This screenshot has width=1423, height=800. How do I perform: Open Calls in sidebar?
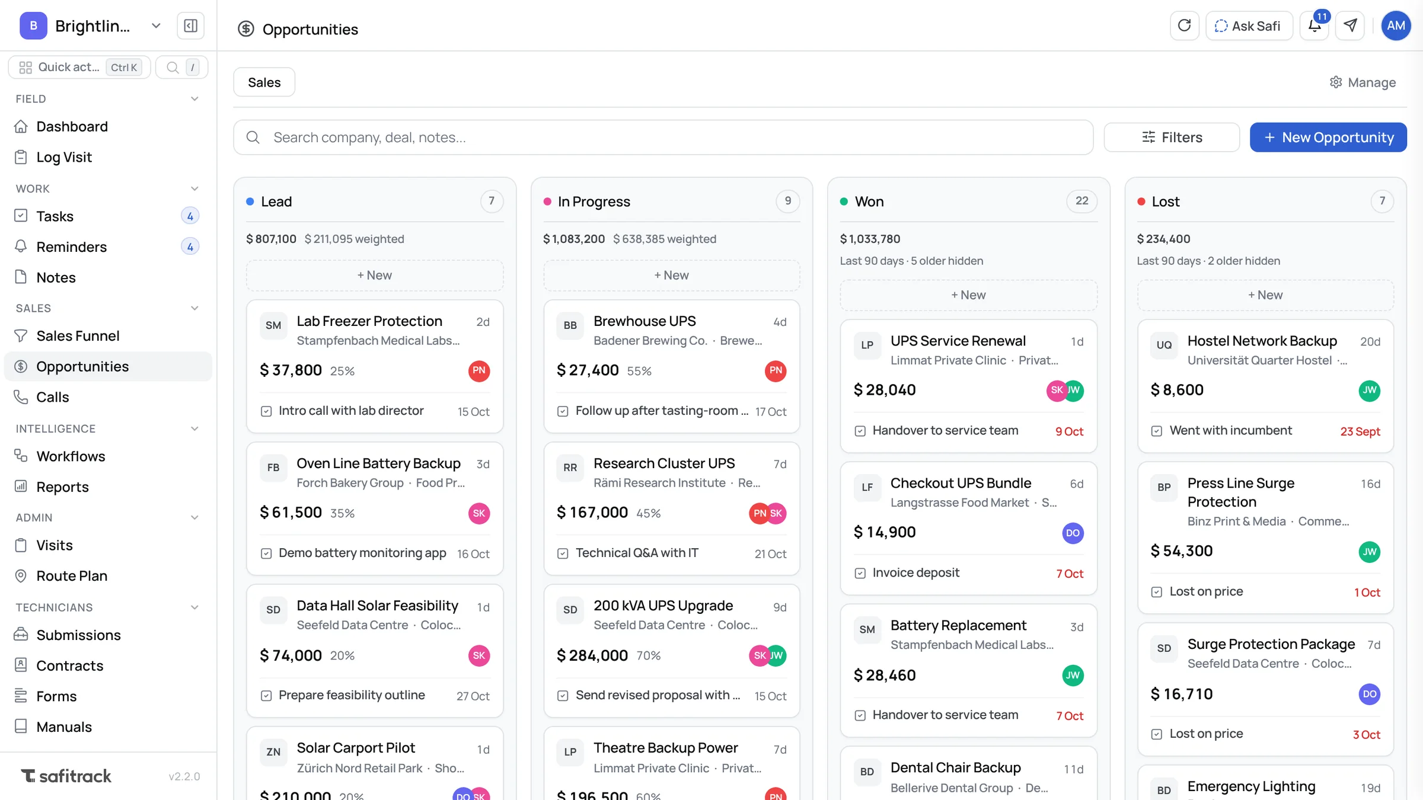point(108,397)
